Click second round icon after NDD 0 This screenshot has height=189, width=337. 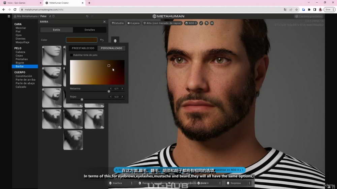[x=207, y=23]
